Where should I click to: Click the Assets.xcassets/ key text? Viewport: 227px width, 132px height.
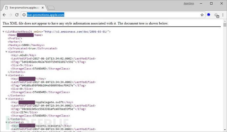pos(48,126)
